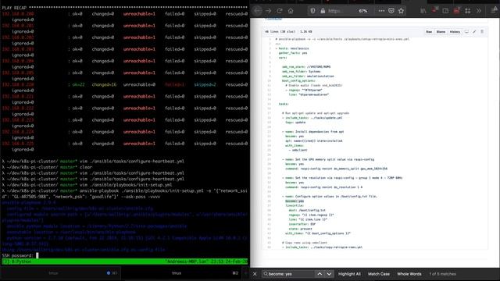Toggle Whole Words in find bar
The image size is (500, 281).
[x=409, y=274]
